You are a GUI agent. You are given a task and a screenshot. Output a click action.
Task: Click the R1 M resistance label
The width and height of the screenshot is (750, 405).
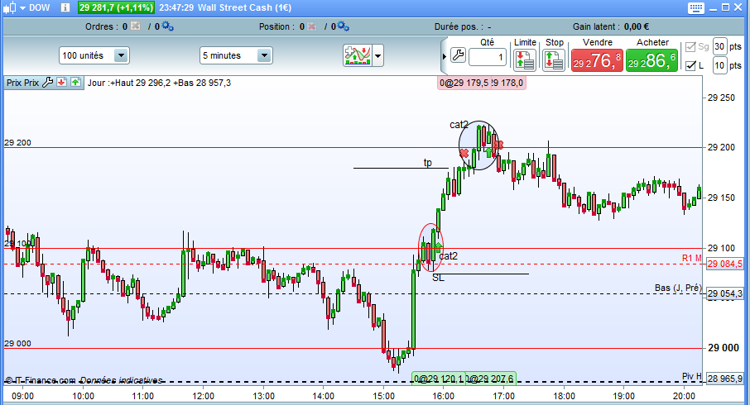pos(691,259)
